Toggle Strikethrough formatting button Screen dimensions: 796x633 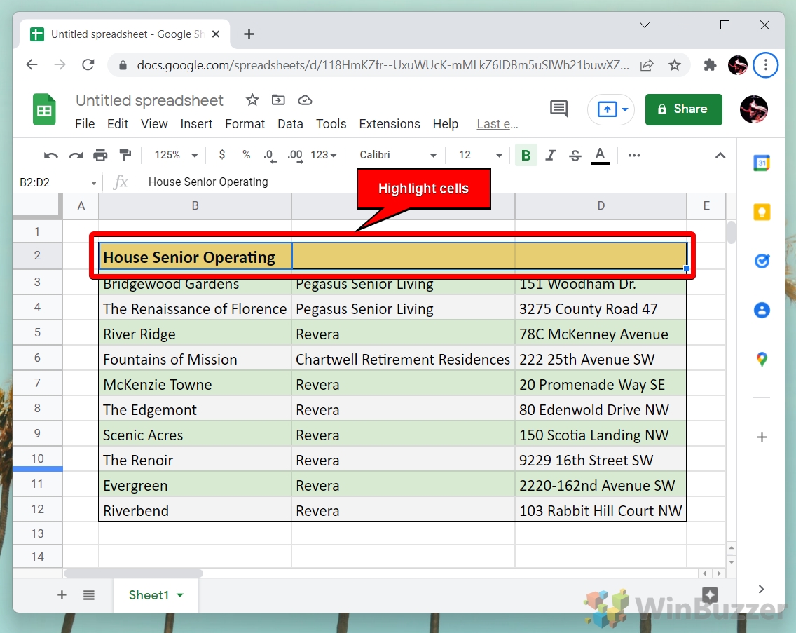(x=575, y=155)
